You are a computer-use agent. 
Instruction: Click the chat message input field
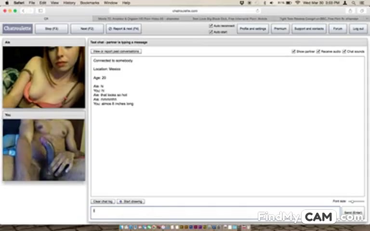tap(214, 212)
